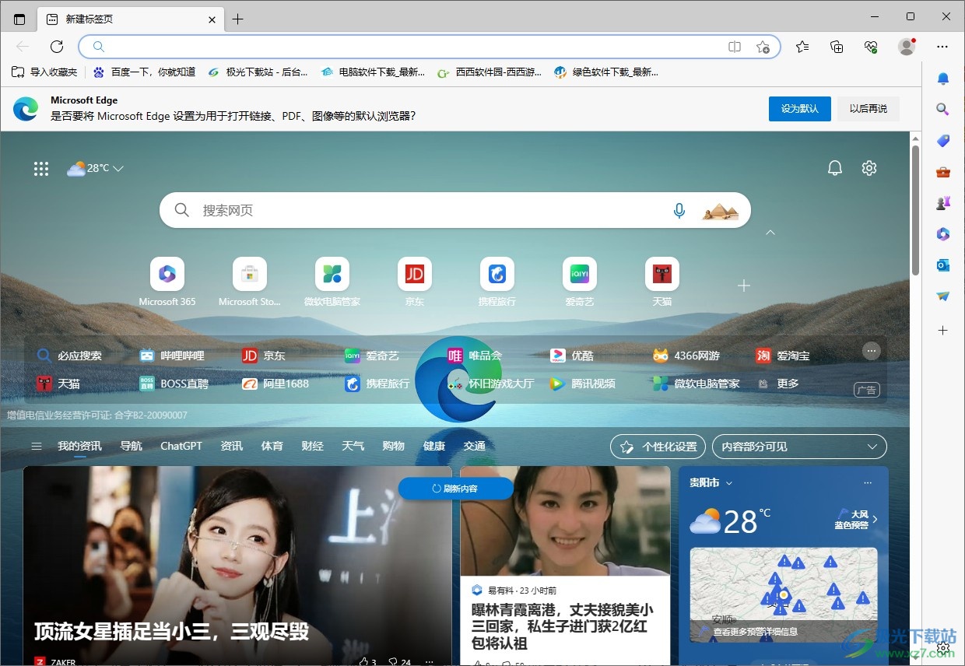The image size is (965, 666).
Task: Open weather card more options
Action: 868,483
